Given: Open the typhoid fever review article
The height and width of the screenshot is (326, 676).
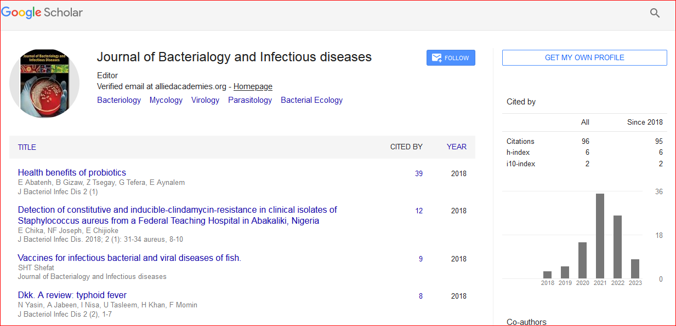Looking at the screenshot, I should (x=72, y=295).
